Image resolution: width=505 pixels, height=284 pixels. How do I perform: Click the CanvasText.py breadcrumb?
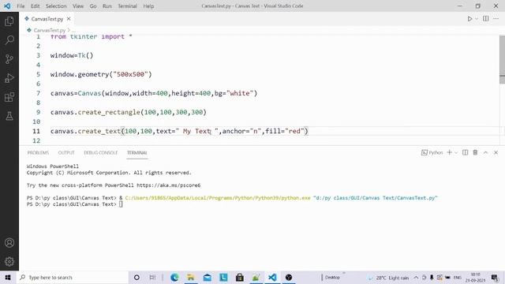pos(49,30)
